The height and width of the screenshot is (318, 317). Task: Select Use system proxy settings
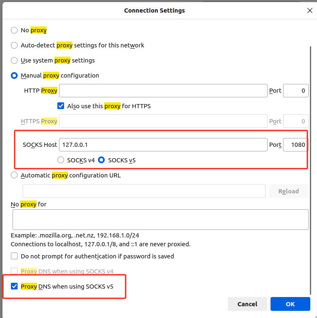click(14, 60)
